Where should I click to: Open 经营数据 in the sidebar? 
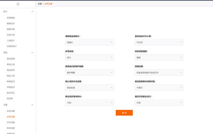coord(11,18)
